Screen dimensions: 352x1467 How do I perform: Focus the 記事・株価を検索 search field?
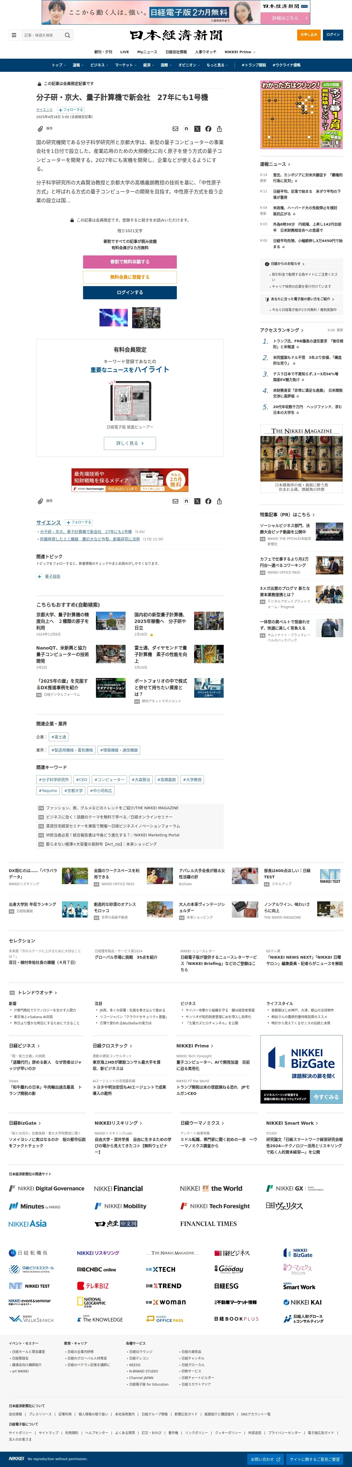tap(43, 35)
